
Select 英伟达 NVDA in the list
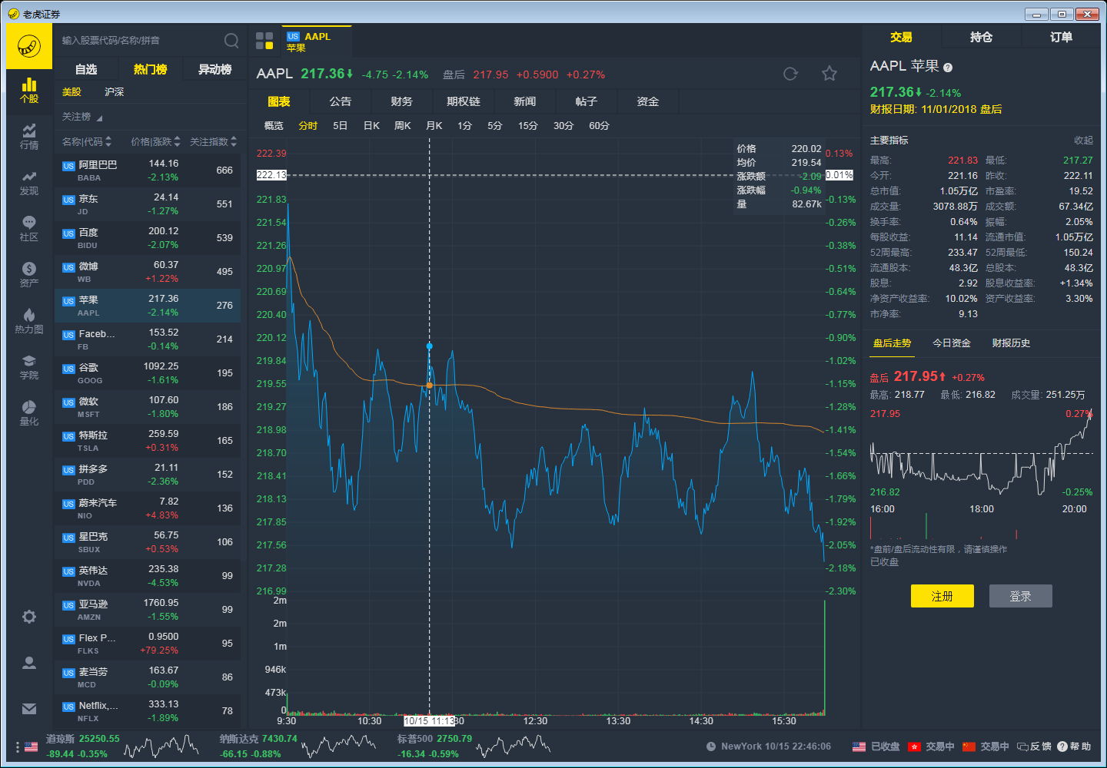[148, 576]
